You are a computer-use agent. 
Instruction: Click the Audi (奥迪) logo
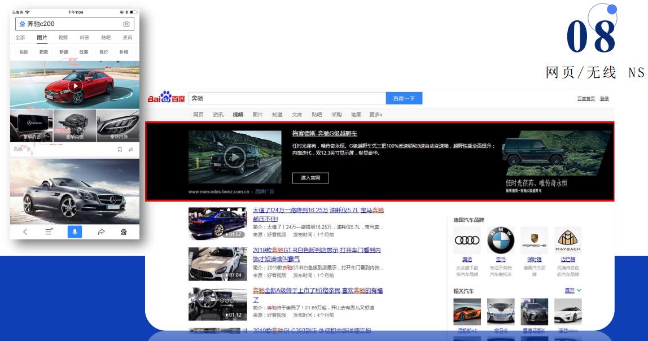point(467,240)
